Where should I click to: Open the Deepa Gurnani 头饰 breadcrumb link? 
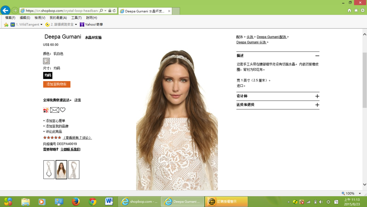(x=251, y=42)
